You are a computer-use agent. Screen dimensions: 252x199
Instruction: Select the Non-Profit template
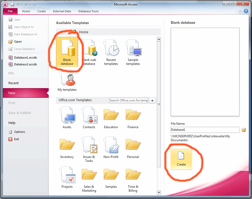click(111, 148)
